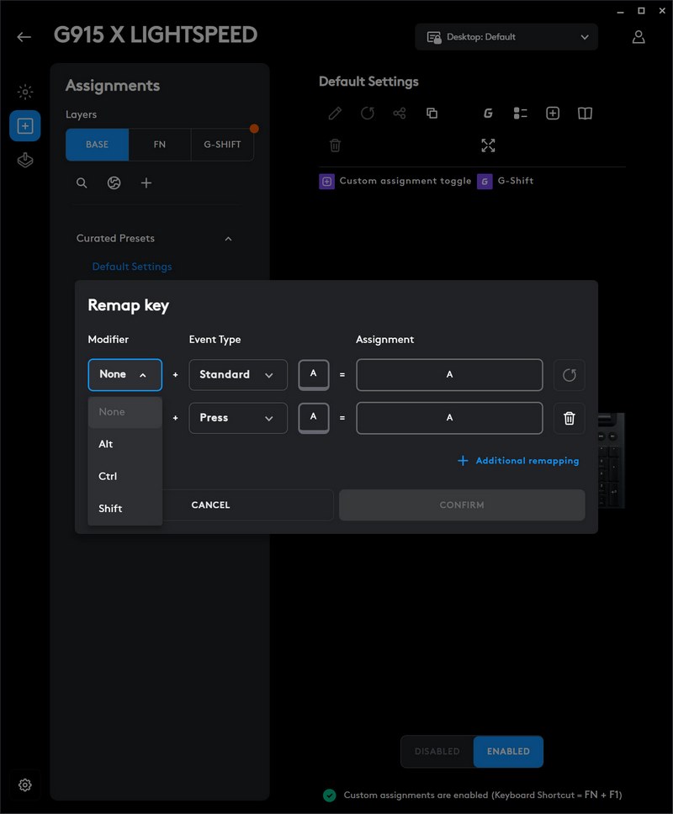This screenshot has height=814, width=673.
Task: Collapse the Curated Presets section
Action: tap(228, 239)
